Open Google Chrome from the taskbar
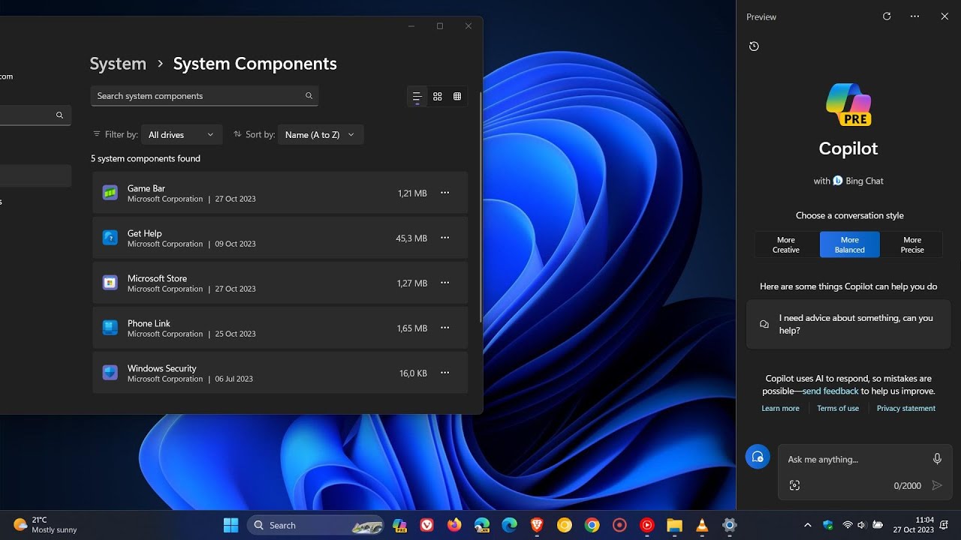The width and height of the screenshot is (961, 540). tap(592, 525)
